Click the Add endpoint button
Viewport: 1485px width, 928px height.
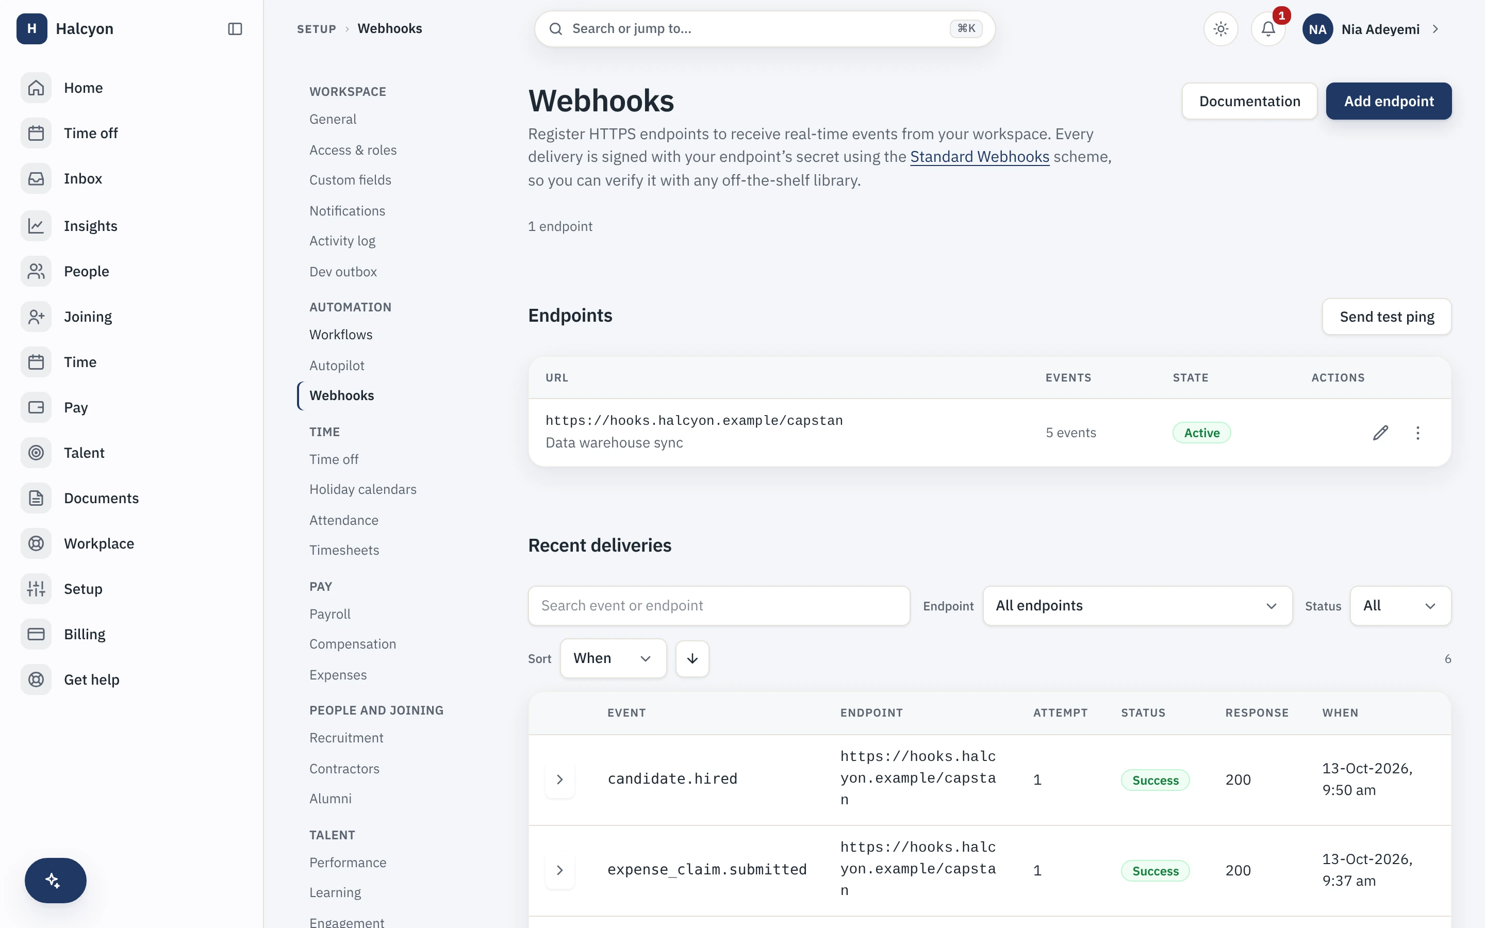[1389, 101]
